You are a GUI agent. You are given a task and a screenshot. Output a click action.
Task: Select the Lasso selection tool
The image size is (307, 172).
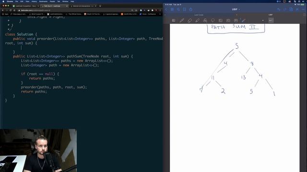(x=213, y=20)
